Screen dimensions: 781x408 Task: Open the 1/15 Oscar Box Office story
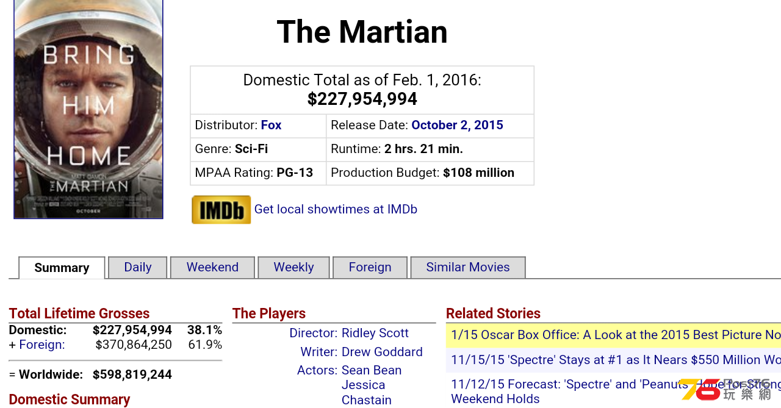(616, 335)
